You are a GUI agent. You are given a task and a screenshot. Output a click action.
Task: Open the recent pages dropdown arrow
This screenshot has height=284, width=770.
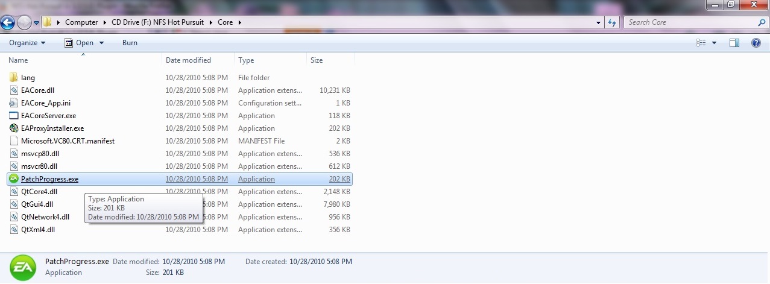(36, 23)
